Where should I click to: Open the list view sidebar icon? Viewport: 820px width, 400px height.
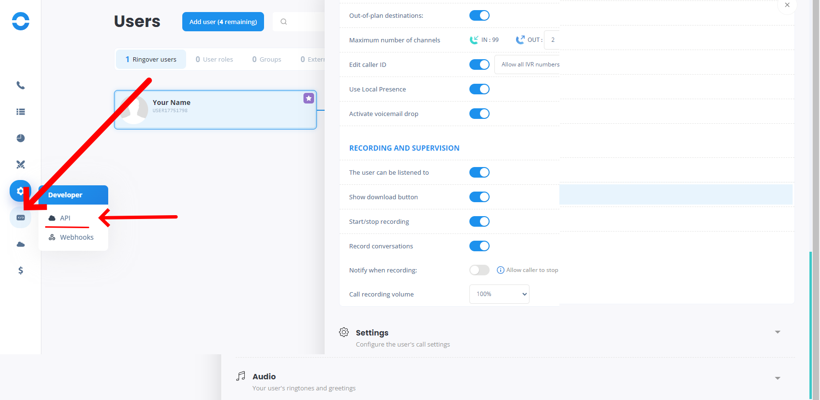21,112
